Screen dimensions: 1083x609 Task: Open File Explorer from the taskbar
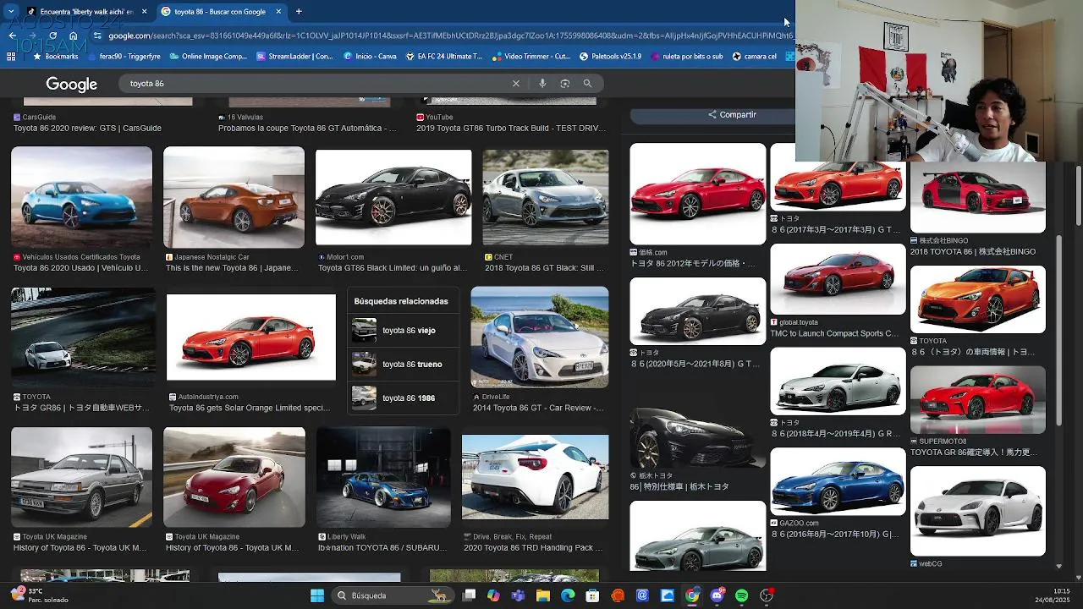(543, 595)
